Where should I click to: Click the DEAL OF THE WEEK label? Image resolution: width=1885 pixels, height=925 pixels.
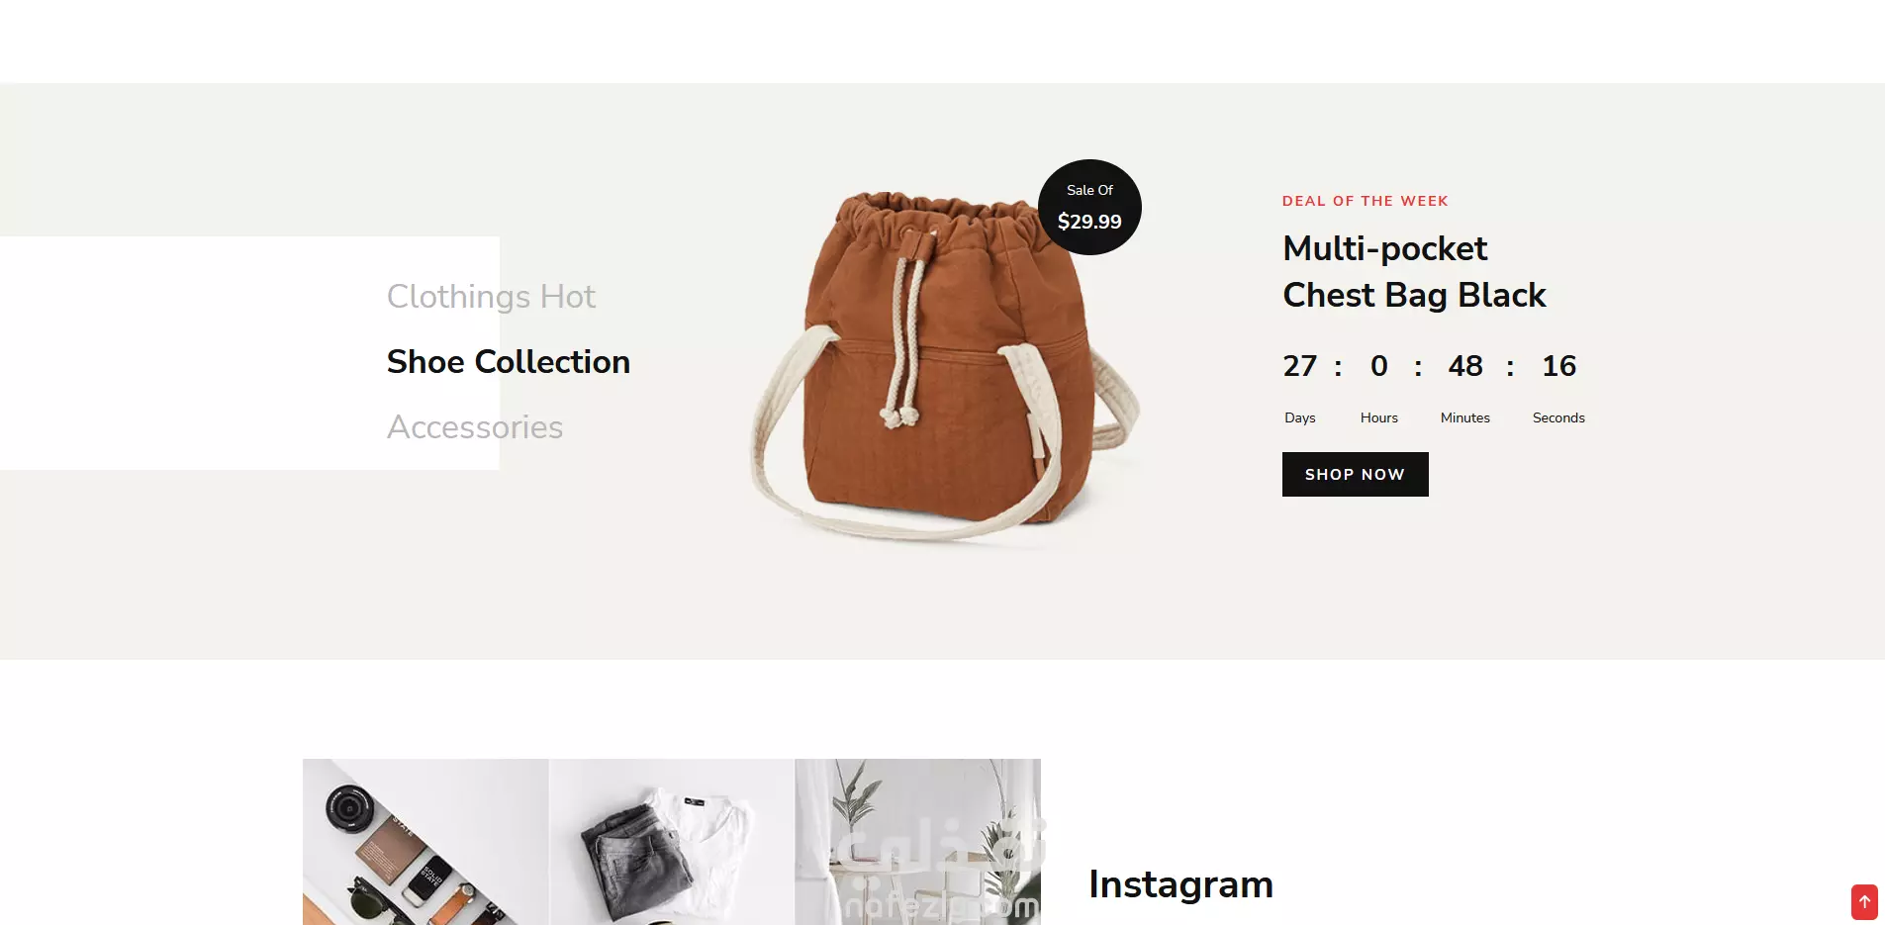(1365, 201)
